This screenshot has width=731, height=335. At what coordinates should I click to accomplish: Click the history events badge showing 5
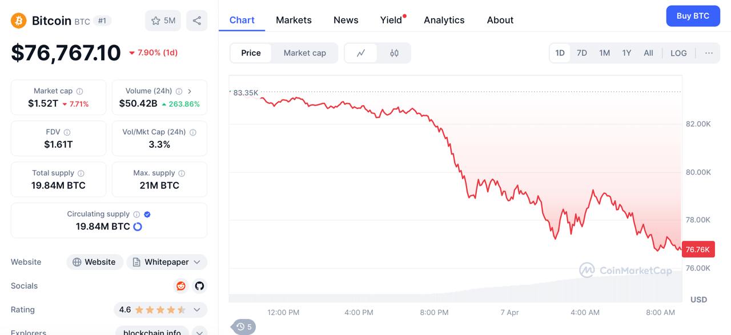[244, 327]
